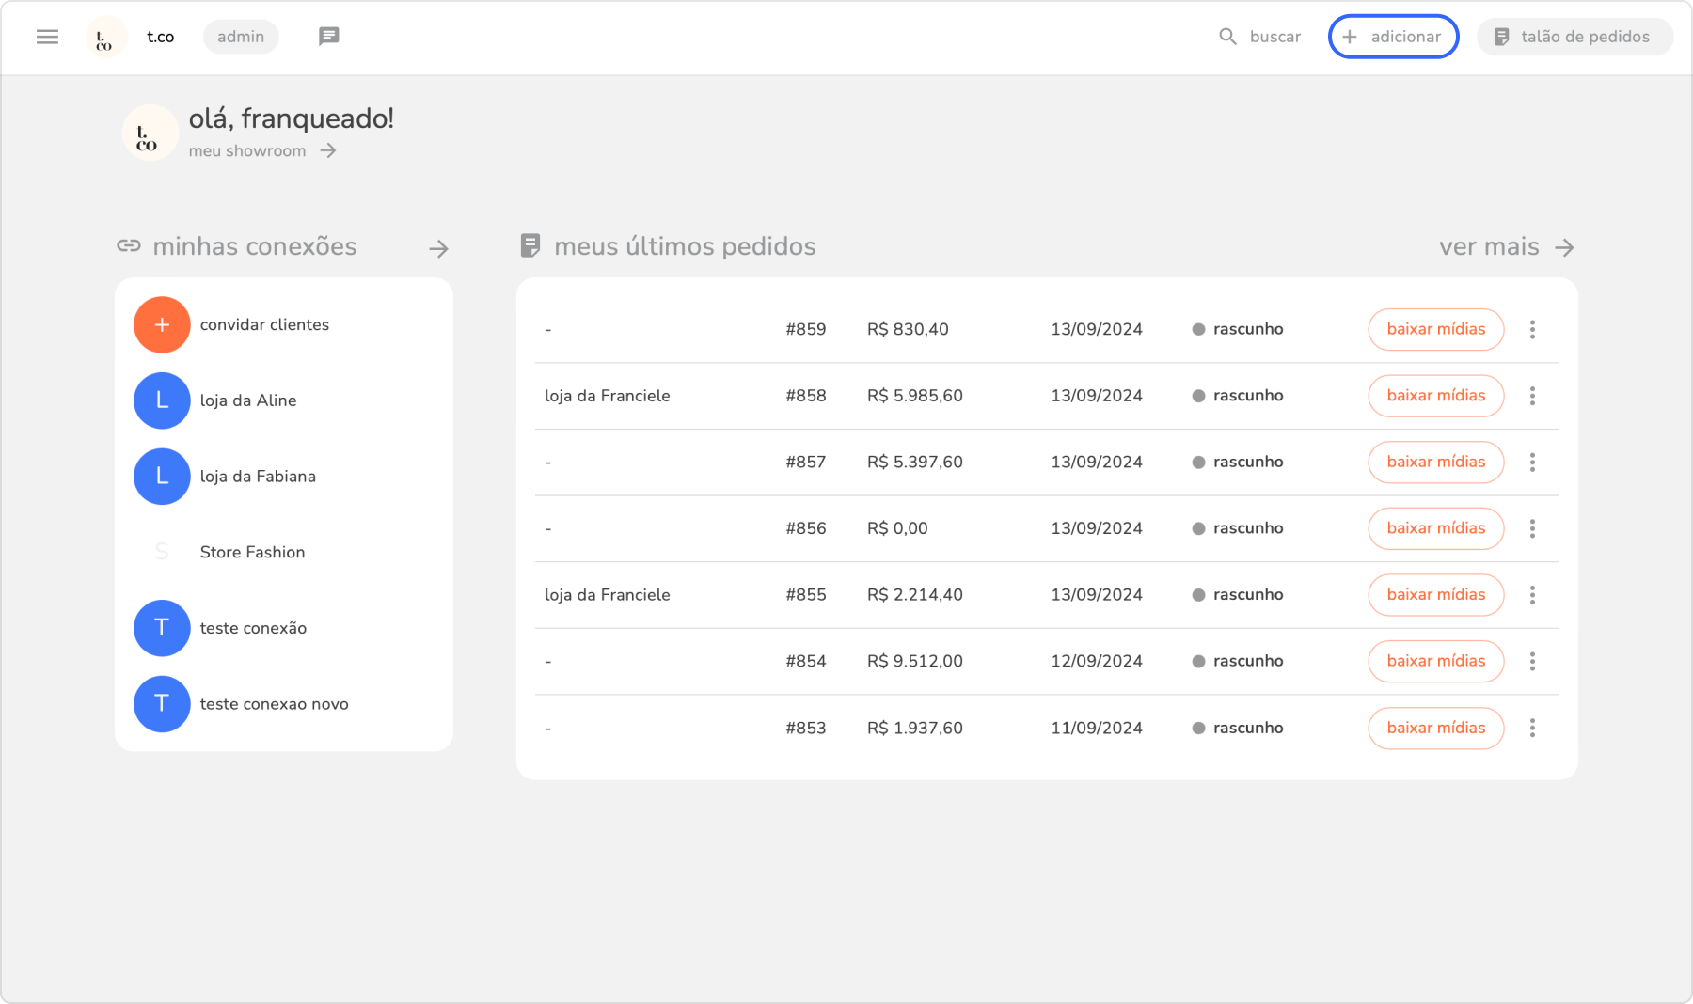Image resolution: width=1693 pixels, height=1004 pixels.
Task: Open three-dot menu for order #856
Action: (x=1532, y=528)
